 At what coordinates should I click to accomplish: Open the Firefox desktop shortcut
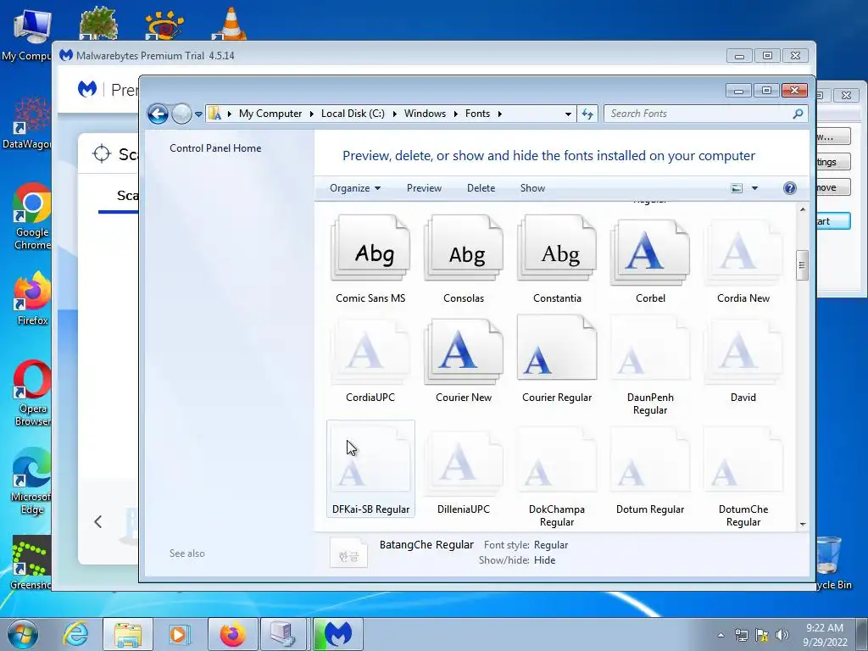[x=32, y=299]
